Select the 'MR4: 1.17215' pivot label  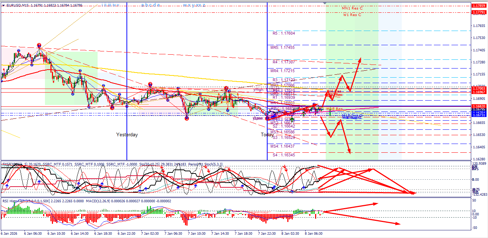click(283, 71)
